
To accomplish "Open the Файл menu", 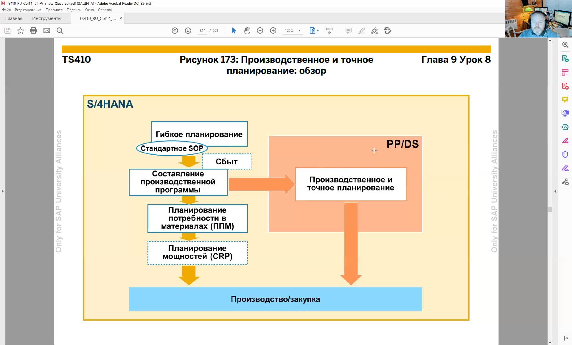I will 6,10.
